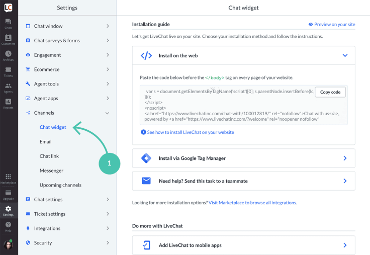Click the Chat surveys clipboard icon
This screenshot has height=255, width=370.
(x=28, y=40)
